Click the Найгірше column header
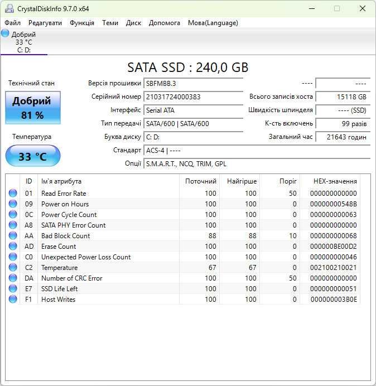Image resolution: width=376 pixels, height=386 pixels. pyautogui.click(x=239, y=181)
